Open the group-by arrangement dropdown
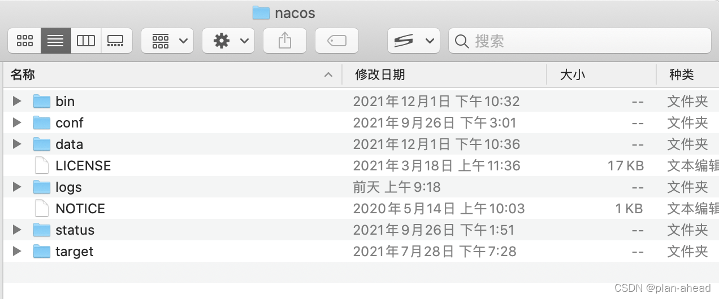 click(167, 41)
